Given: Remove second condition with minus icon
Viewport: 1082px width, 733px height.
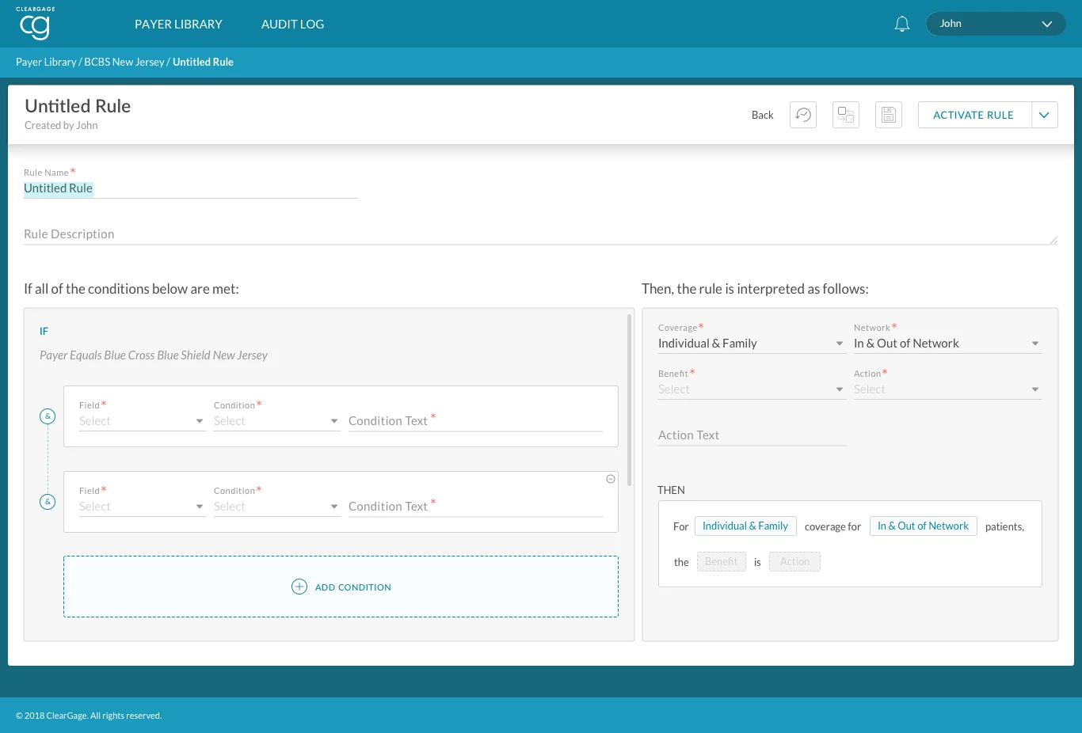Looking at the screenshot, I should pyautogui.click(x=611, y=479).
